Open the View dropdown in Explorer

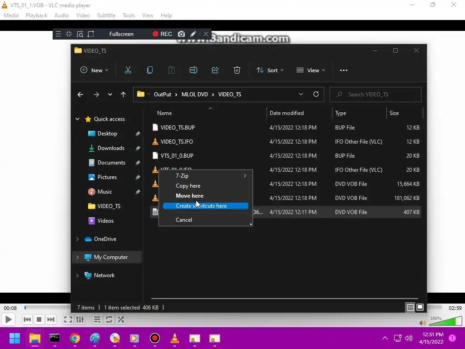click(311, 70)
